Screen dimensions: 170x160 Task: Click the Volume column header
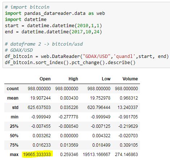click(x=130, y=79)
